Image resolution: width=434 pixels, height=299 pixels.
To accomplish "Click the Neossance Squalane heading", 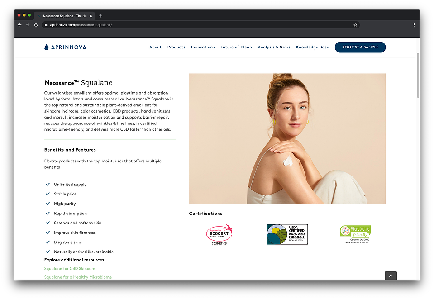I will coord(78,83).
